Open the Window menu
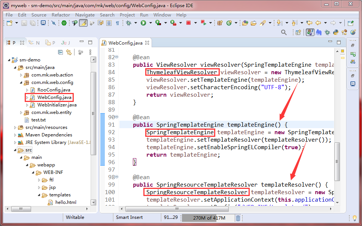This screenshot has width=362, height=226. click(x=162, y=15)
